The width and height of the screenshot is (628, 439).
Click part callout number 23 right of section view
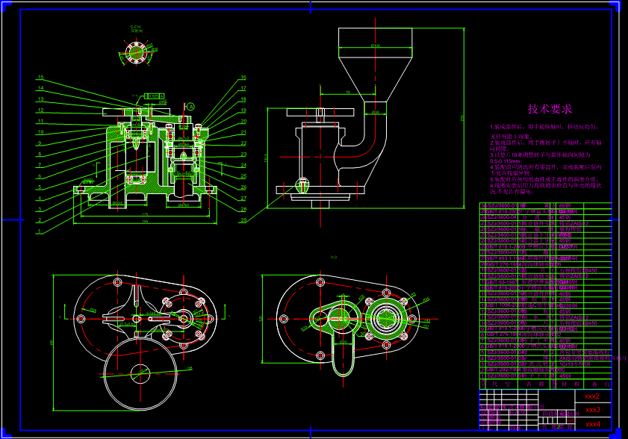point(243,155)
